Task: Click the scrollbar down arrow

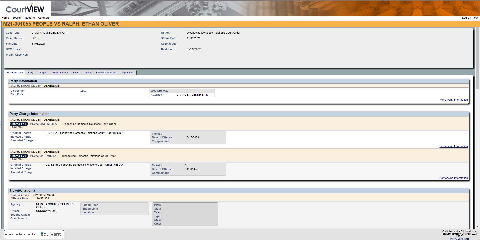Action: 478,227
